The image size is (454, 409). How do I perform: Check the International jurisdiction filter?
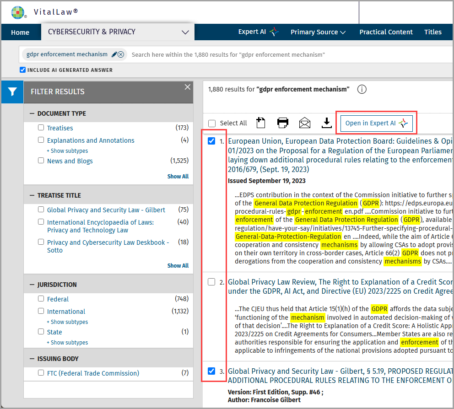41,311
